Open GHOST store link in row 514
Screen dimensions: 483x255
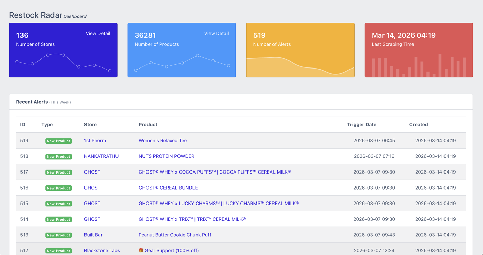92,219
